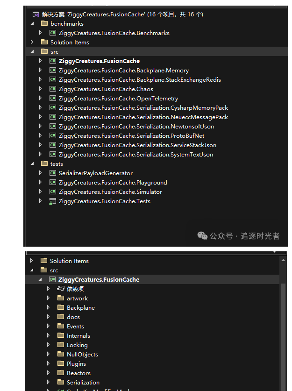Click the scroll-up arrow of the lower panel
This screenshot has width=292, height=391.
pos(283,260)
